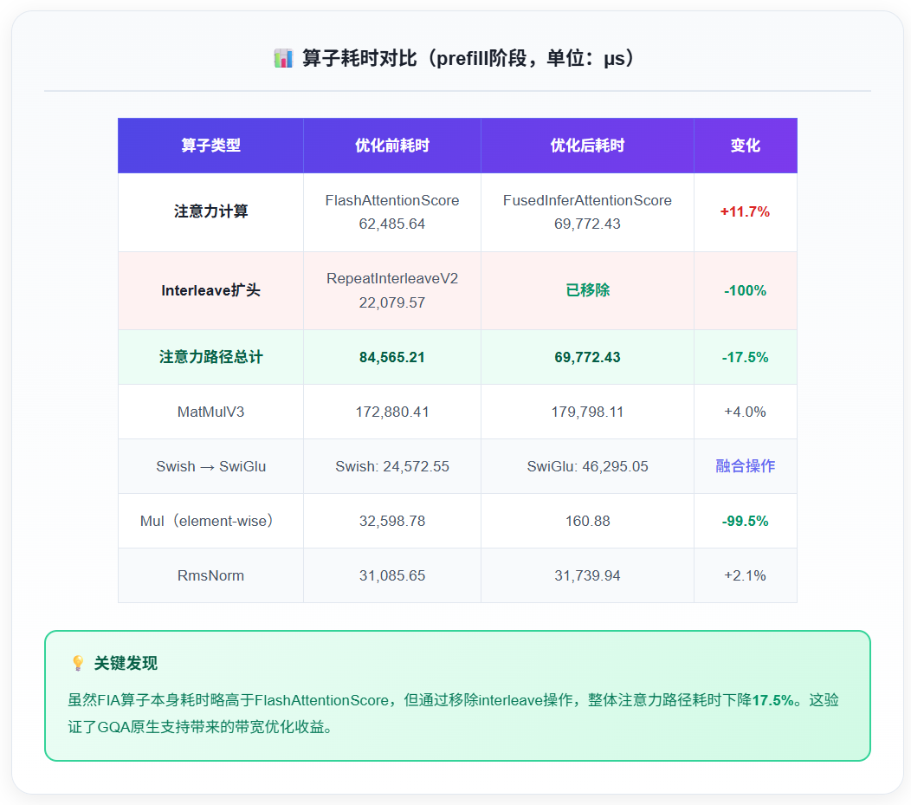Screen dimensions: 911x805
Task: Click RepeatInterleaveV2 operator name
Action: click(x=392, y=278)
